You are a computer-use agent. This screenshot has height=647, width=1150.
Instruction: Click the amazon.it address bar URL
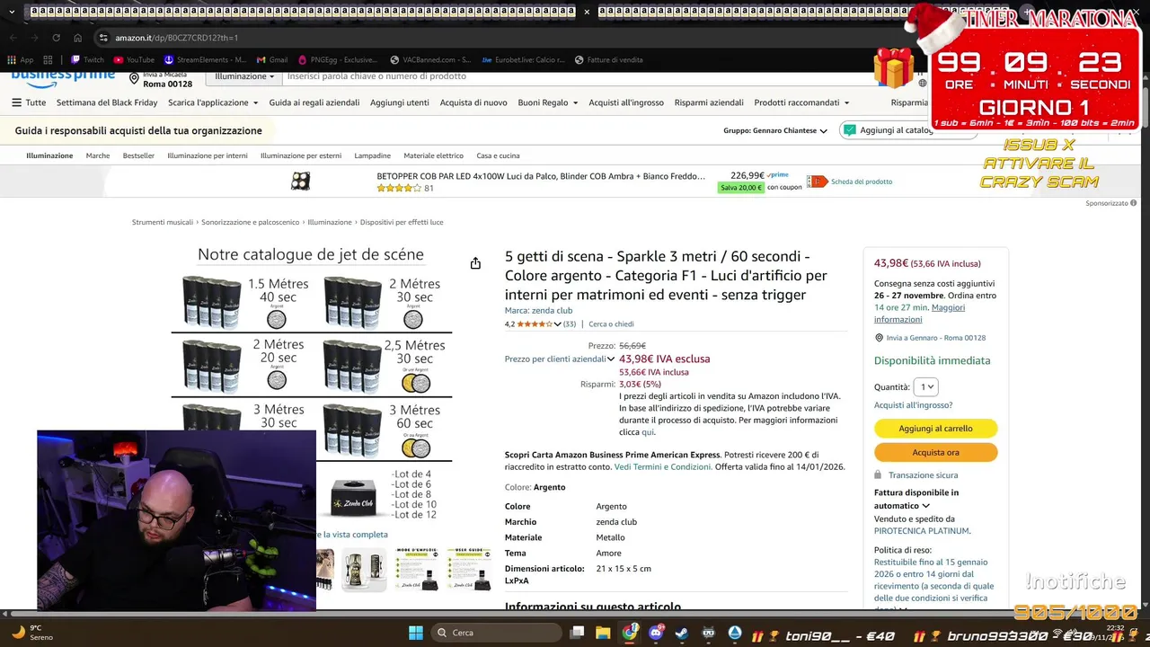tap(176, 38)
